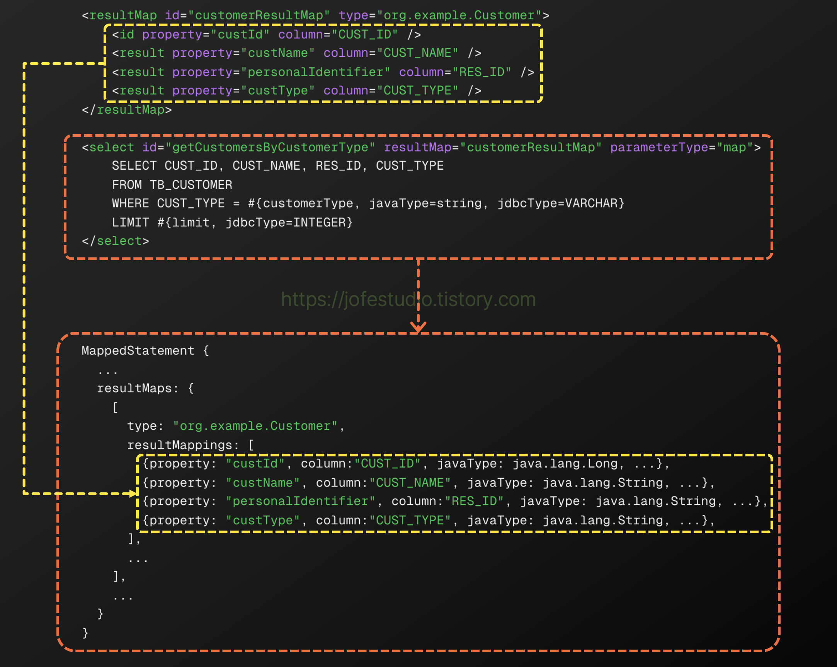The width and height of the screenshot is (837, 667).
Task: Select the "CUST_NAME" column value in result tag
Action: [417, 53]
